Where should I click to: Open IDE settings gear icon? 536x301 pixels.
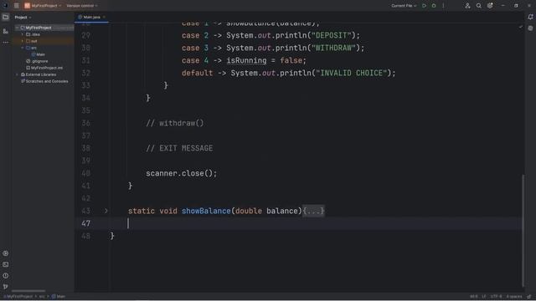[490, 6]
